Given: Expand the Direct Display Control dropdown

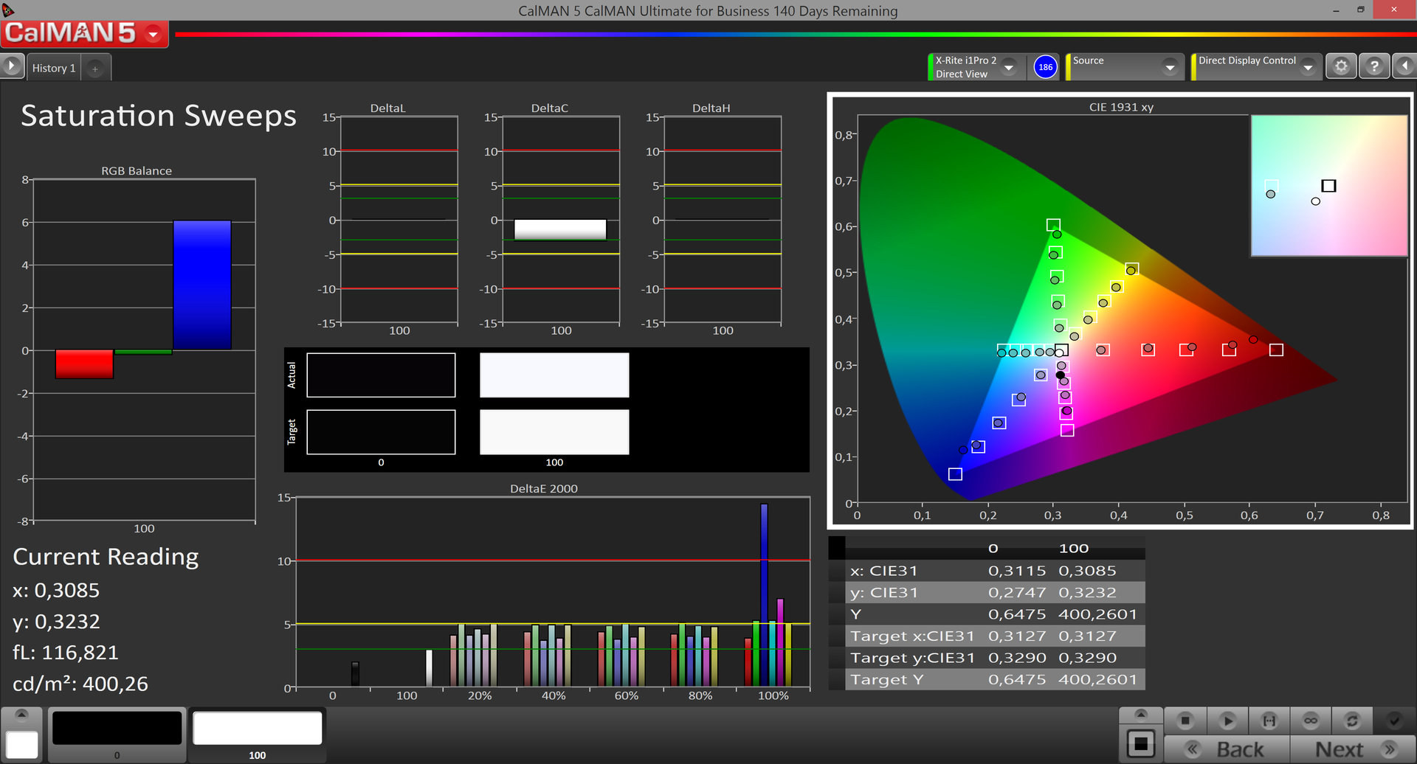Looking at the screenshot, I should tap(1308, 67).
